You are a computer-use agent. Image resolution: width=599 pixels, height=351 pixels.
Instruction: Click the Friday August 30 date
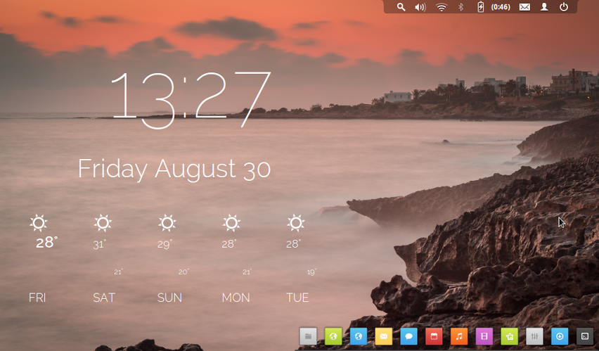pyautogui.click(x=174, y=170)
